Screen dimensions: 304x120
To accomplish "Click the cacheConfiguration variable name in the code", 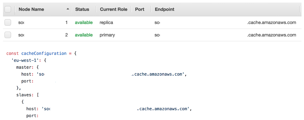I will (x=44, y=53).
